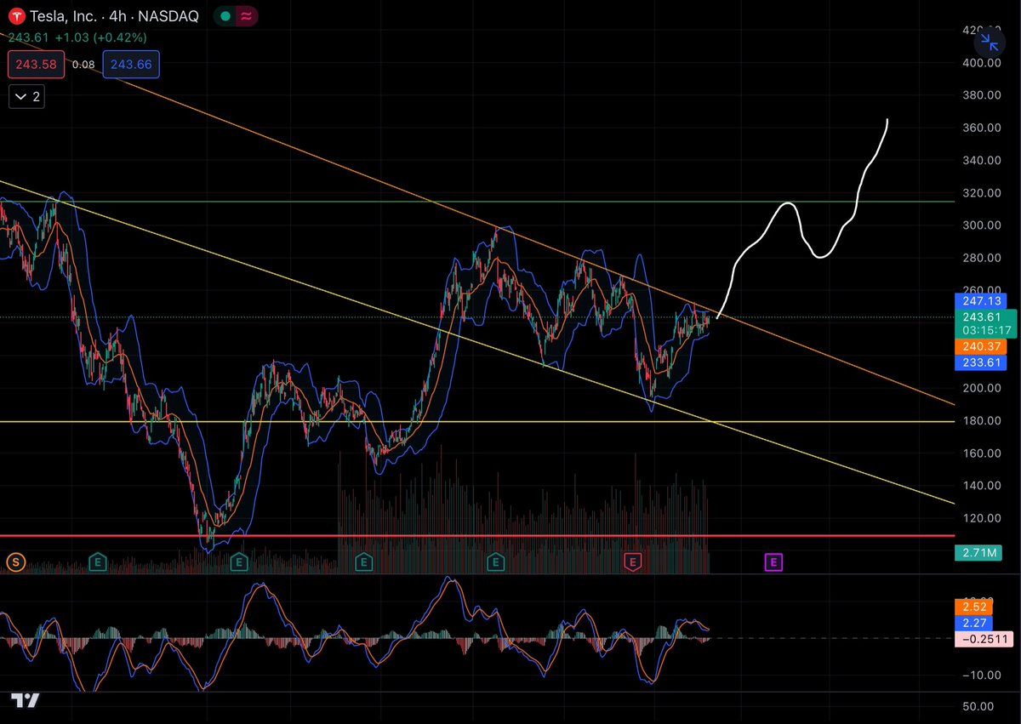Click the leftmost green E earnings marker

pyautogui.click(x=98, y=562)
